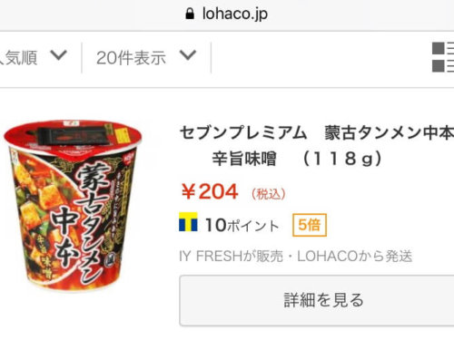Switch to list view layout icon
The width and height of the screenshot is (454, 340).
coord(443,57)
